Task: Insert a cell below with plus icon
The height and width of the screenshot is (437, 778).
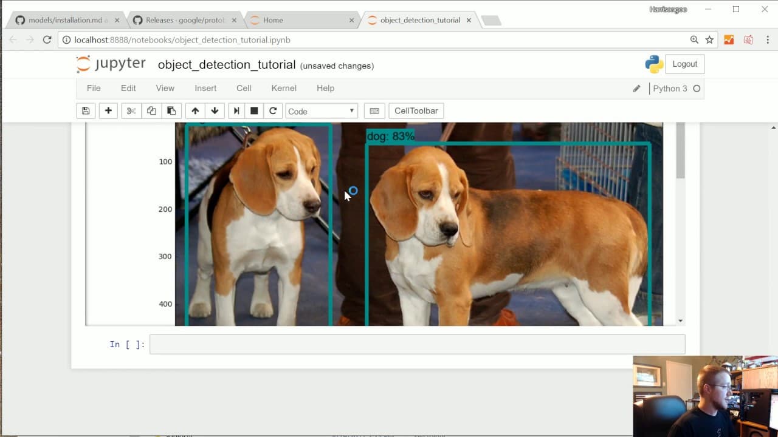Action: point(108,111)
